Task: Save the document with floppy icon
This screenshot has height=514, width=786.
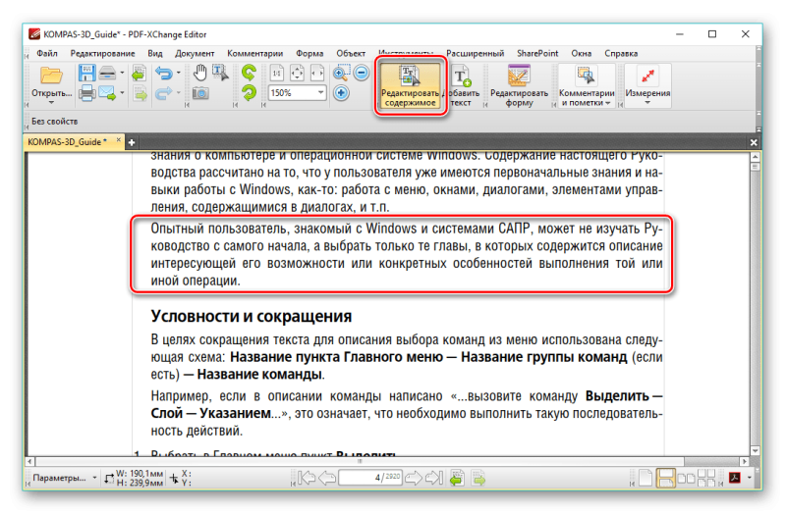Action: pos(86,73)
